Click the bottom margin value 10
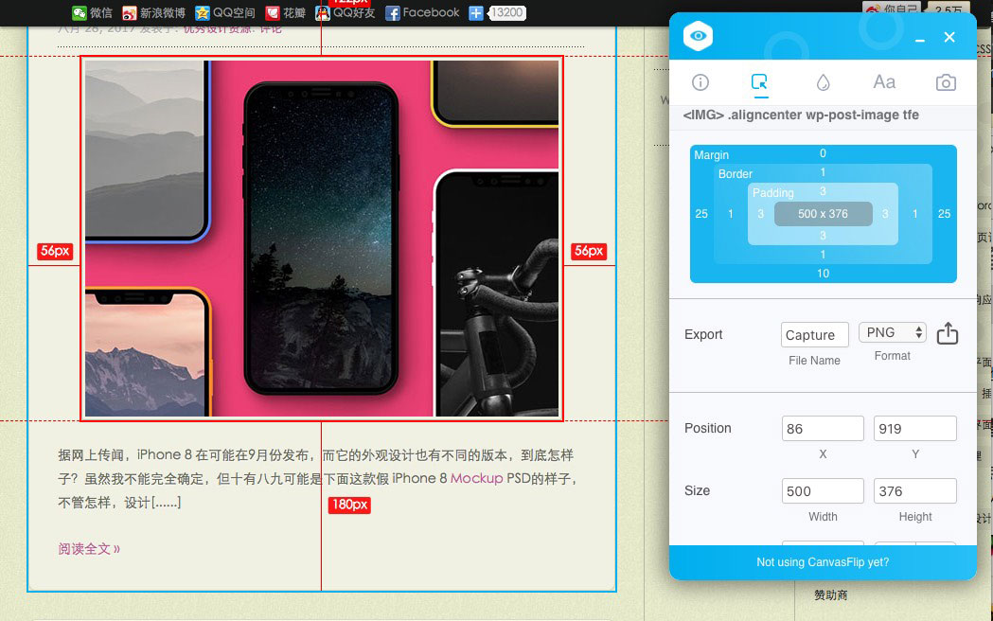 click(823, 274)
